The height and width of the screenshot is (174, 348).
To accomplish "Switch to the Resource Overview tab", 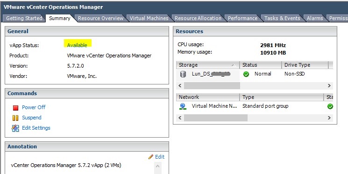I will coord(100,18).
